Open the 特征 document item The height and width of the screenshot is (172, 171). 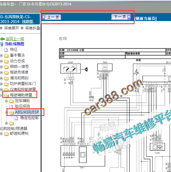[x=14, y=49]
